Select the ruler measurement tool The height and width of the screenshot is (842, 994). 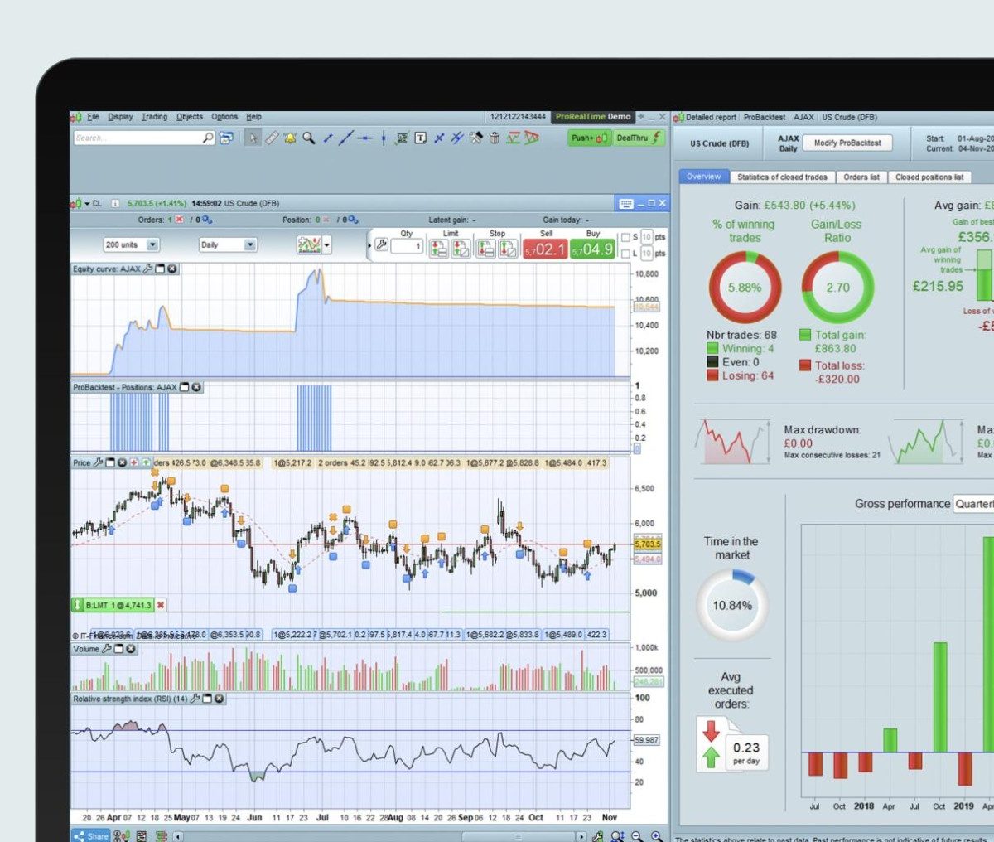272,138
